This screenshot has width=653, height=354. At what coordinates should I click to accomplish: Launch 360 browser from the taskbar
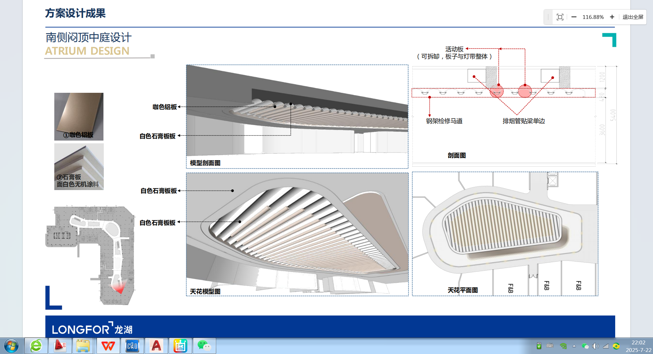36,346
